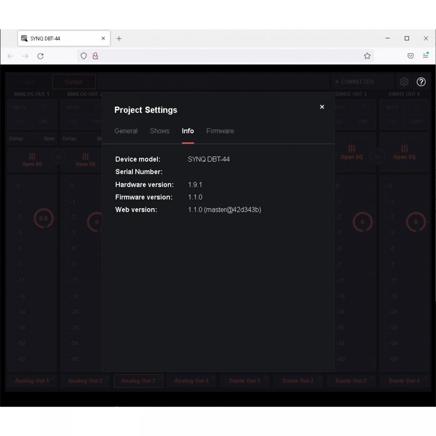Open the settings gear icon

(x=404, y=82)
